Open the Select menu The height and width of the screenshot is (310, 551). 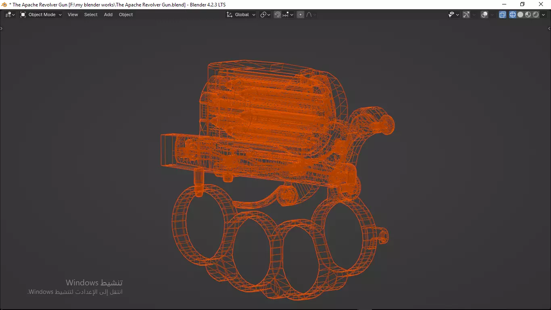[91, 15]
